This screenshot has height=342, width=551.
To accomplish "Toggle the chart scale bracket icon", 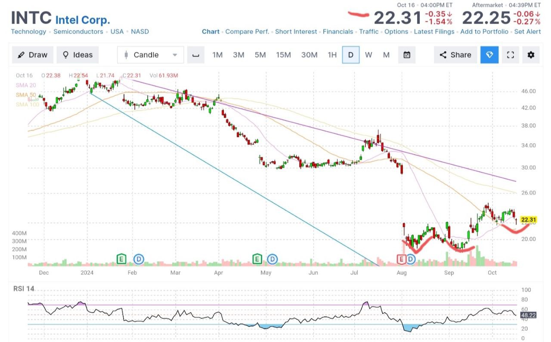I will pyautogui.click(x=196, y=55).
